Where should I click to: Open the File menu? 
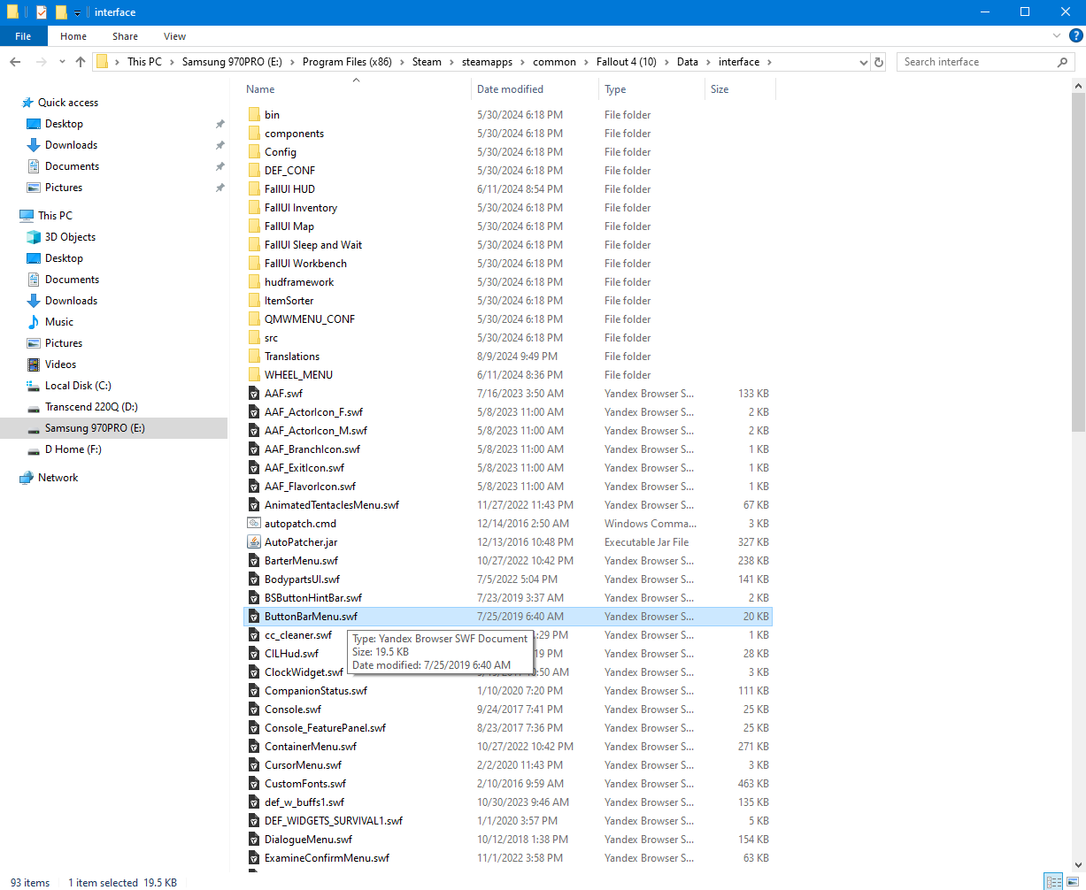click(23, 36)
